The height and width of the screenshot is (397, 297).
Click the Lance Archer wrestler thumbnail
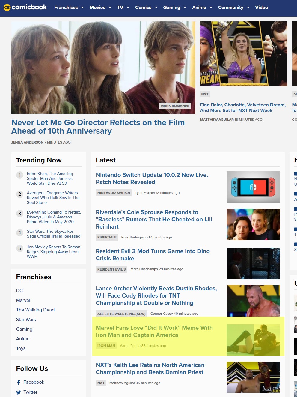click(x=253, y=301)
